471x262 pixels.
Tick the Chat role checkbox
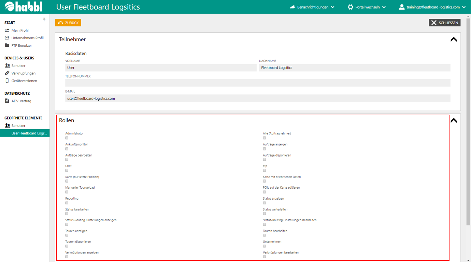67,171
